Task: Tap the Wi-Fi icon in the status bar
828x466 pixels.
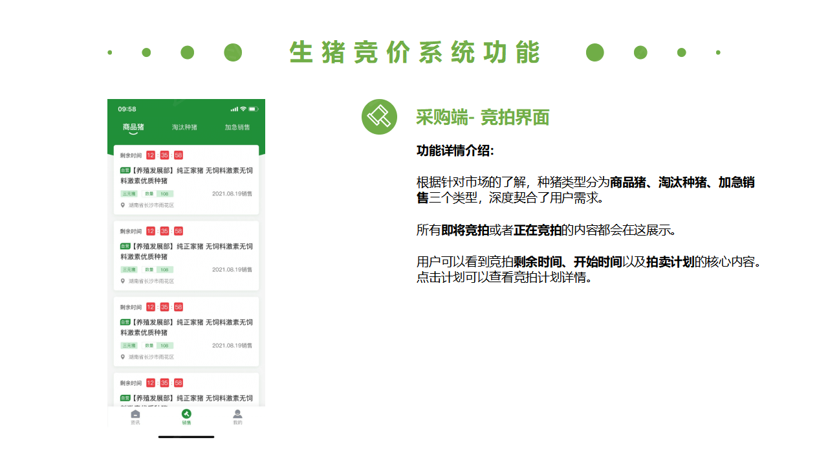Action: click(x=243, y=109)
